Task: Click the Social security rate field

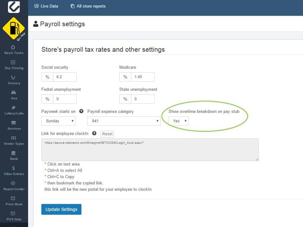Action: [x=64, y=77]
